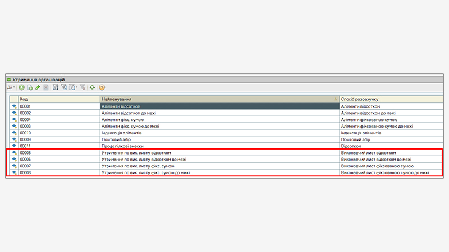Click row icon next to code 00009
This screenshot has height=252, width=449.
(13, 139)
